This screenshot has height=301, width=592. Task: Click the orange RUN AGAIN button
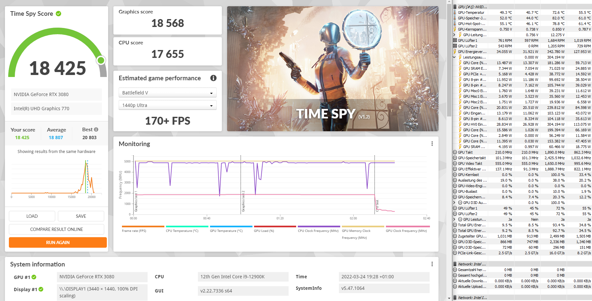[58, 242]
